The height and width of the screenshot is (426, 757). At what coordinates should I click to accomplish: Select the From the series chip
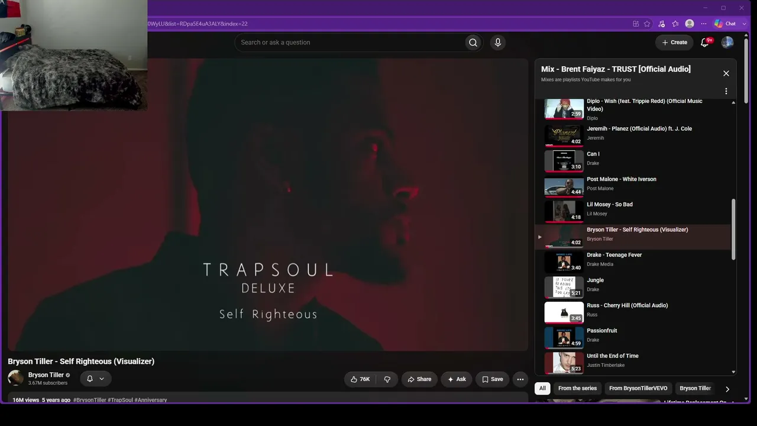pyautogui.click(x=577, y=388)
